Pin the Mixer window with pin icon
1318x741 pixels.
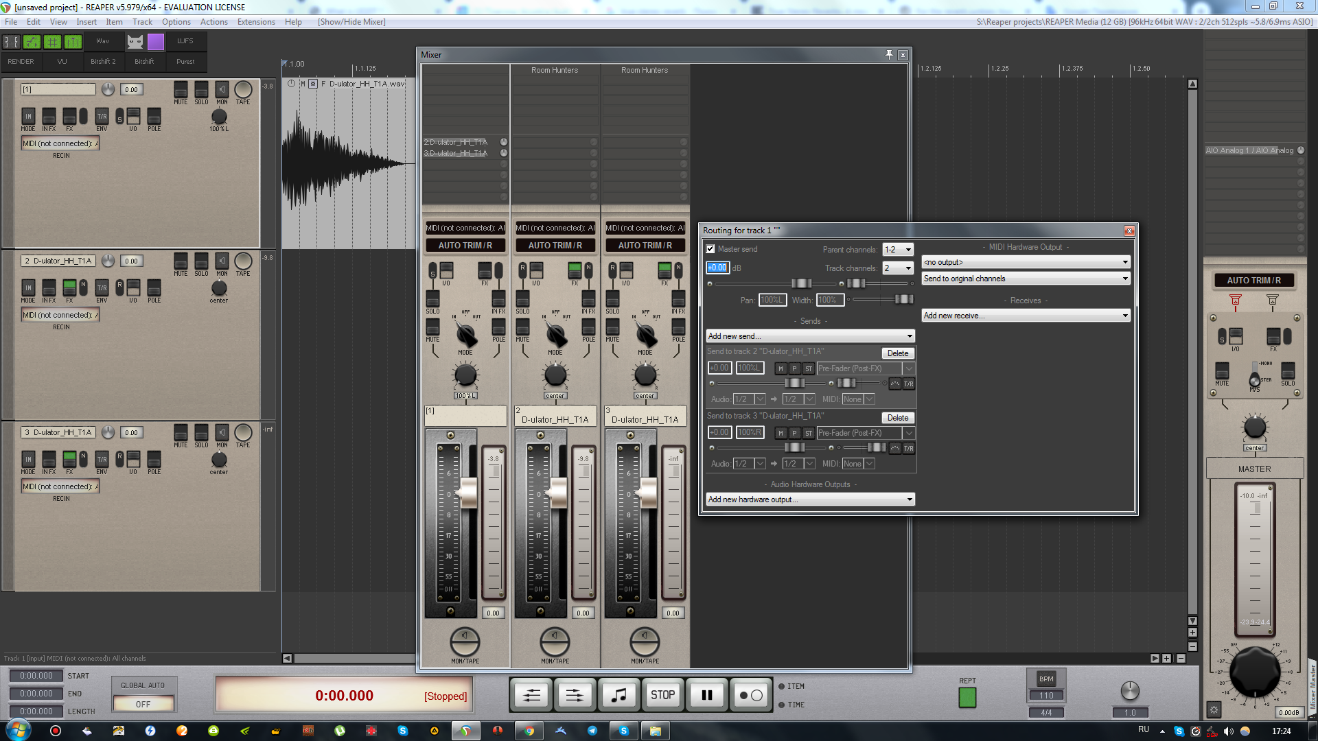pos(889,55)
